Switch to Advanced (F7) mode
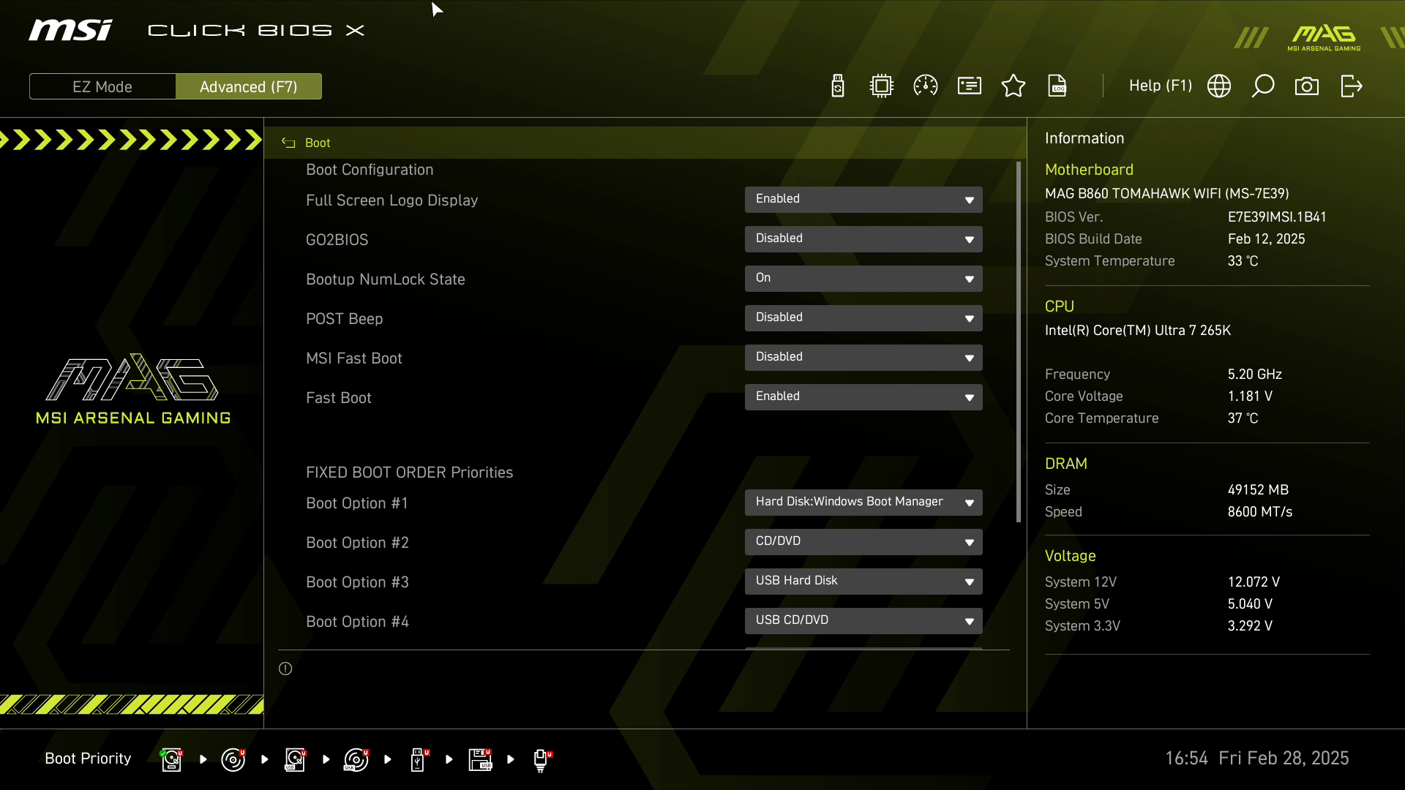This screenshot has width=1405, height=790. tap(249, 86)
